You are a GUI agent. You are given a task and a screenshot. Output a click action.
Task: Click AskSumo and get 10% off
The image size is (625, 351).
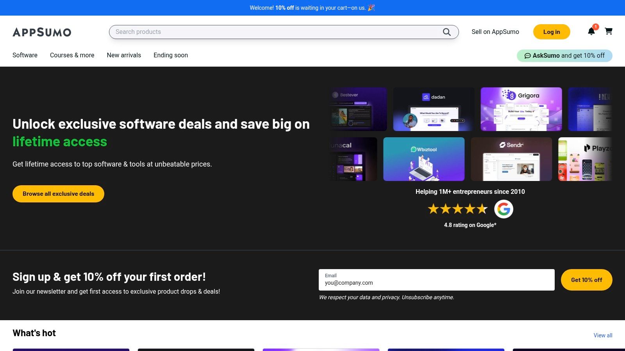[x=564, y=56]
